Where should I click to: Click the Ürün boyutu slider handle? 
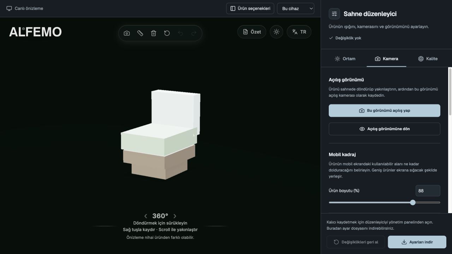[413, 202]
